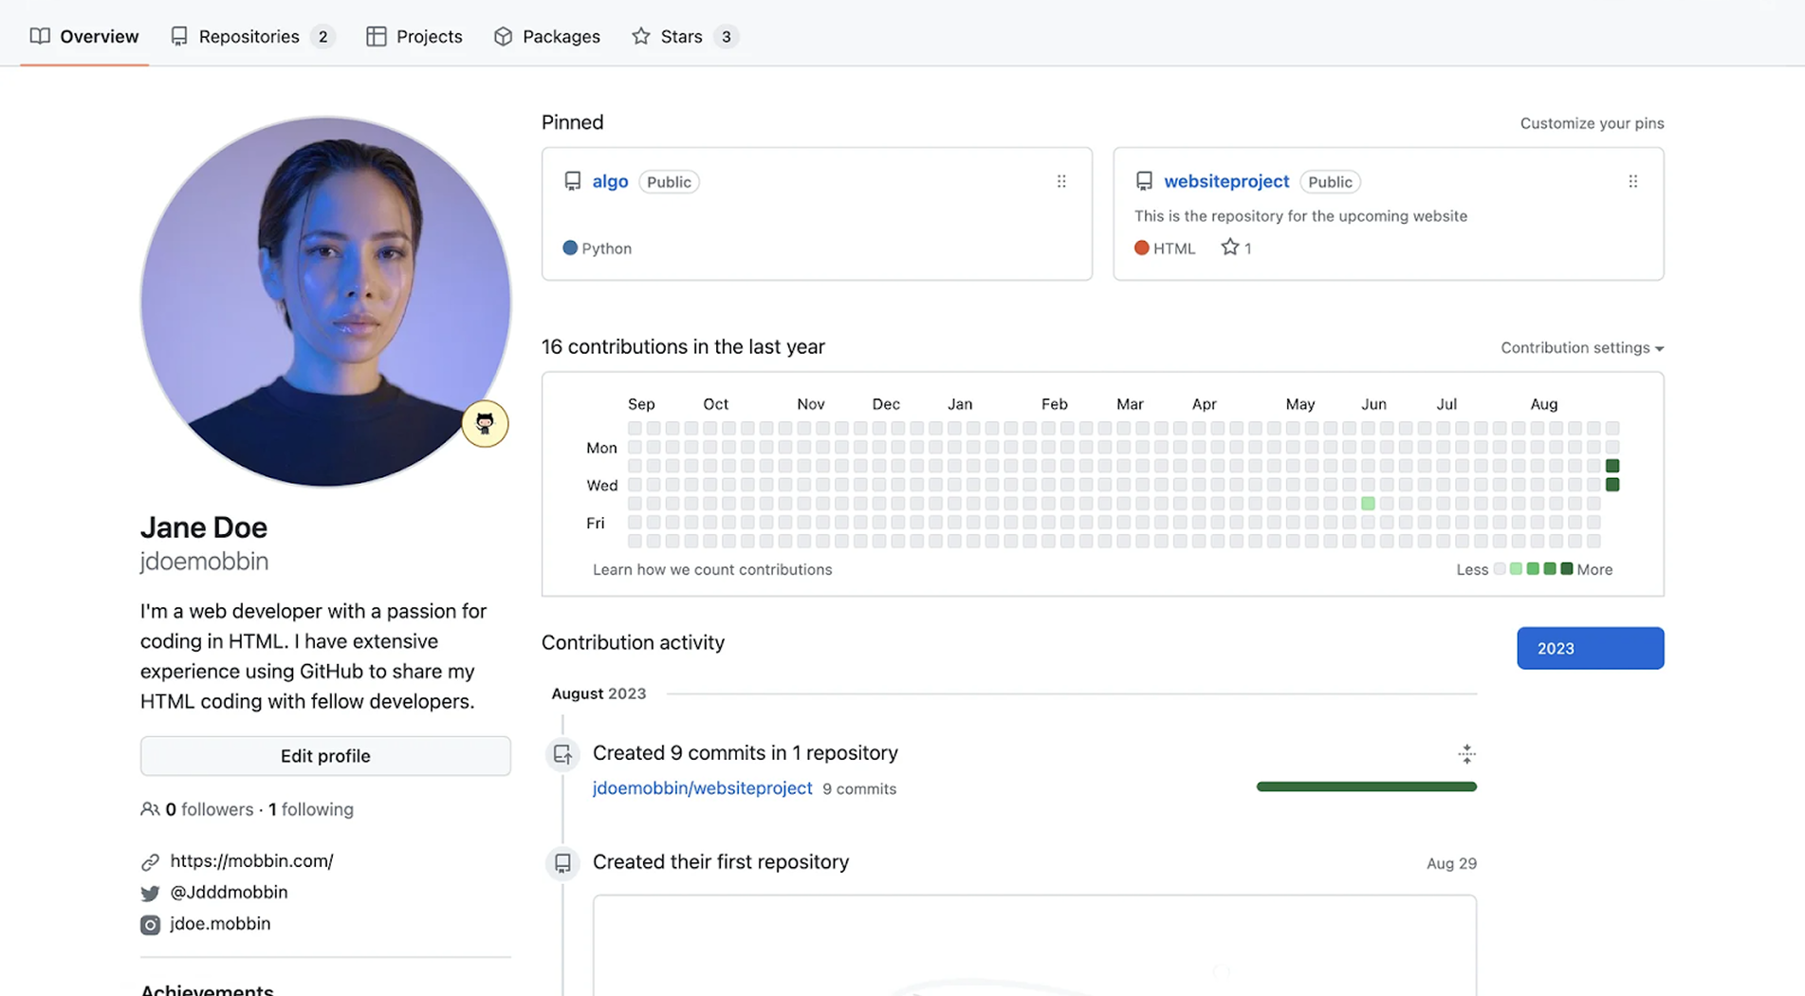1805x996 pixels.
Task: Select the 2023 year button
Action: [1590, 648]
